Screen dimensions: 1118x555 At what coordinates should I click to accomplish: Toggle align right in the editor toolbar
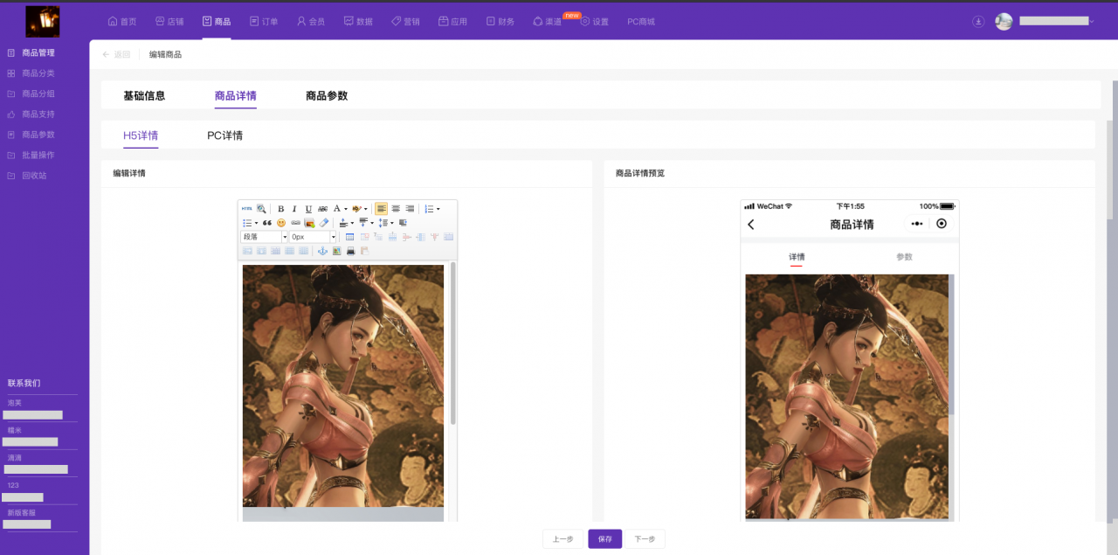tap(410, 209)
